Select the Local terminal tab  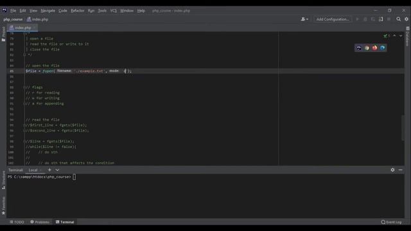pos(33,170)
